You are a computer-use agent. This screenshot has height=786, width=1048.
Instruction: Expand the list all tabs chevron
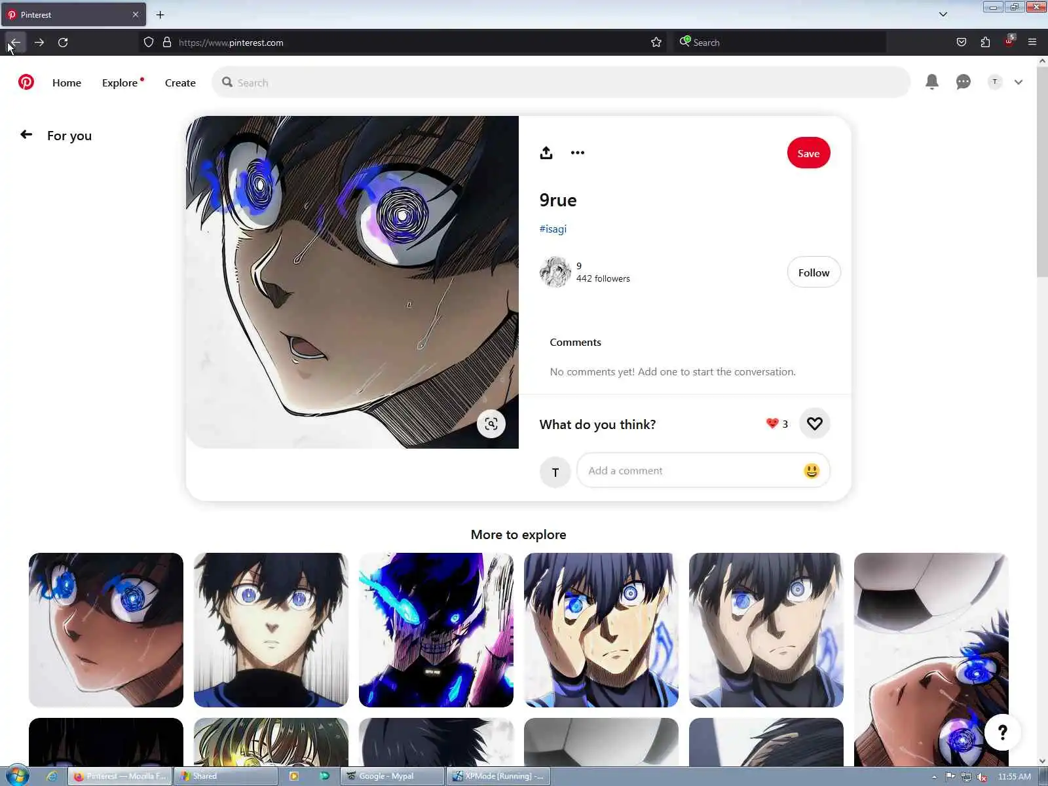pos(943,14)
